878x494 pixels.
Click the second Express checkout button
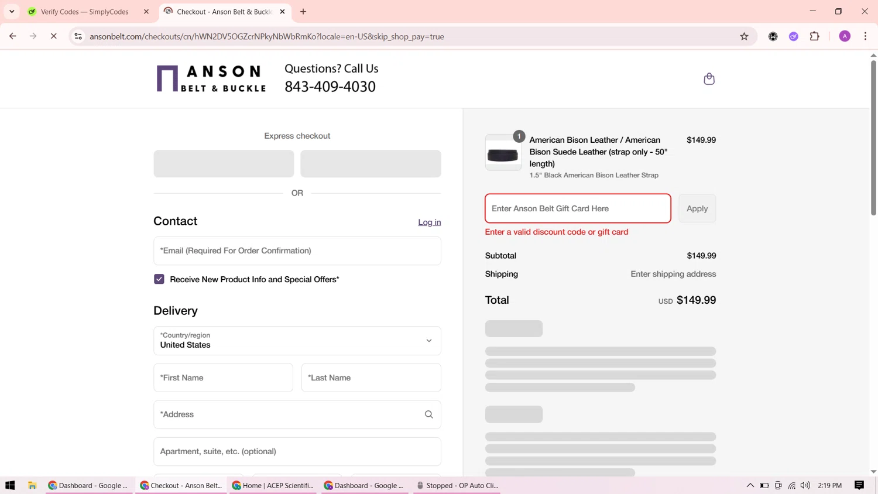click(x=371, y=164)
